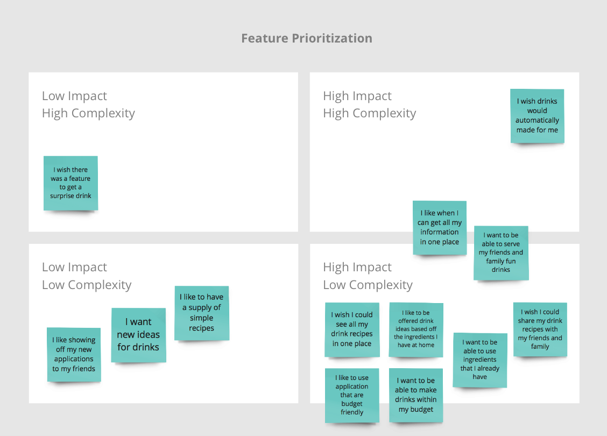Pick the 'ingredients that I already have' note
This screenshot has width=607, height=436.
(x=480, y=360)
